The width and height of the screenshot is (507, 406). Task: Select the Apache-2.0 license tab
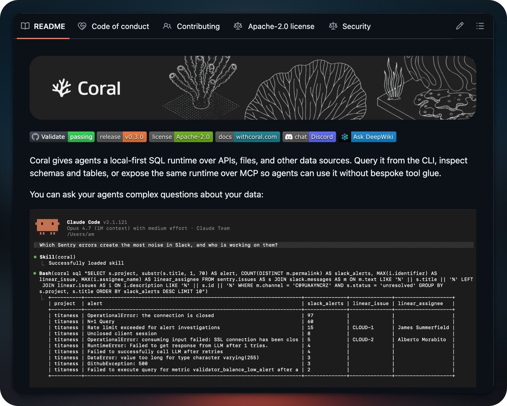pyautogui.click(x=274, y=26)
